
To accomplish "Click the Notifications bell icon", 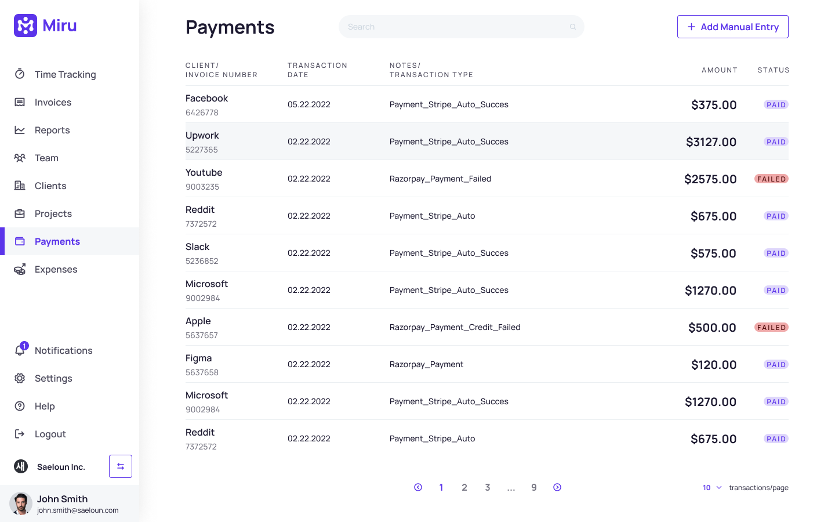I will pos(20,350).
